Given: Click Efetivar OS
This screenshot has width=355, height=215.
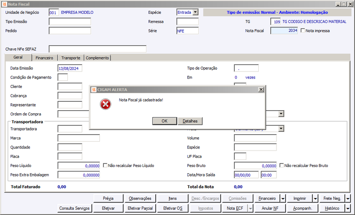Looking at the screenshot, I should [x=173, y=208].
